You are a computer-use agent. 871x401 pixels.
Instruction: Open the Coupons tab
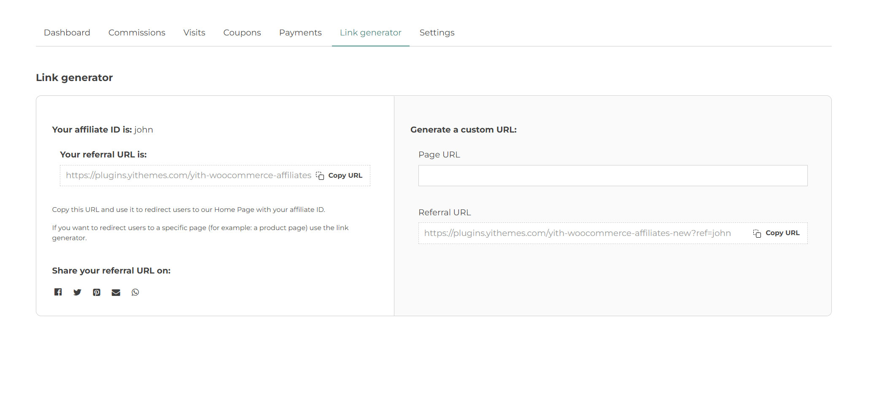click(x=242, y=33)
